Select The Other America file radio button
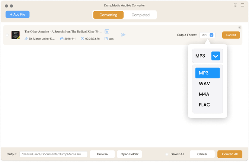This screenshot has width=249, height=162. pos(7,35)
